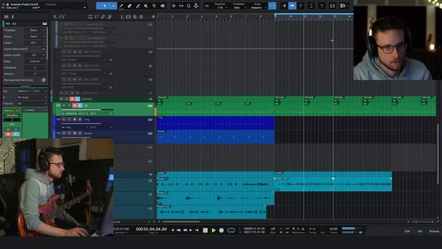Select the Ting instrument clip
This screenshot has width=442, height=249.
[215, 123]
